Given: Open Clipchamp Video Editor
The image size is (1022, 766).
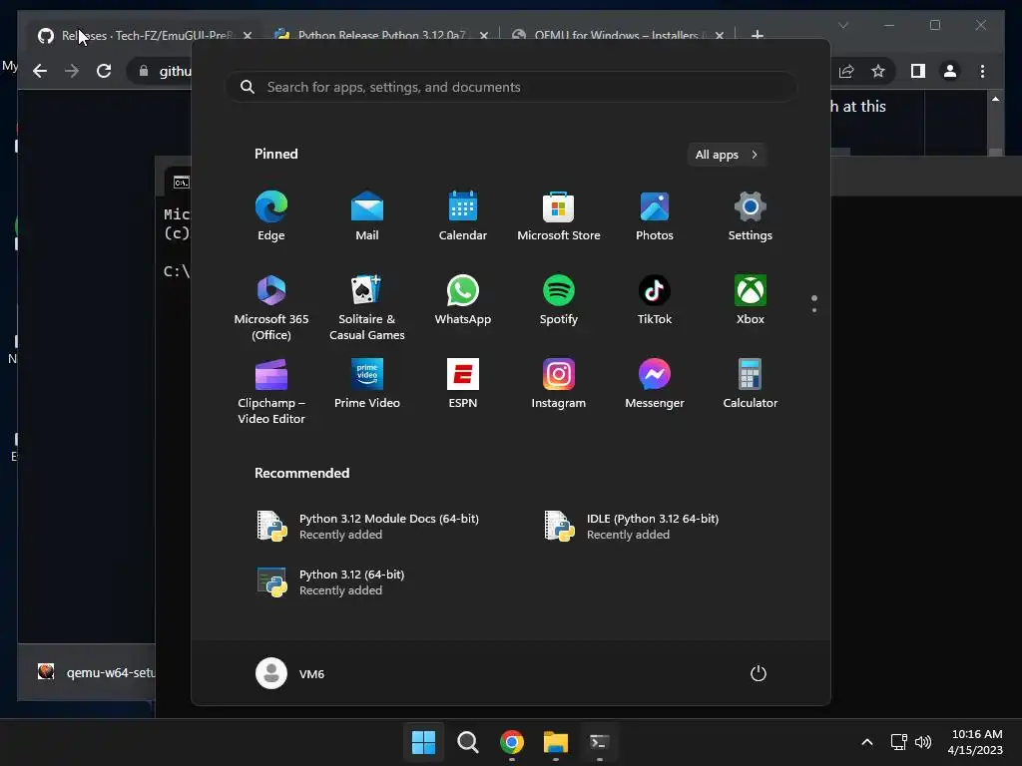Looking at the screenshot, I should [x=271, y=391].
